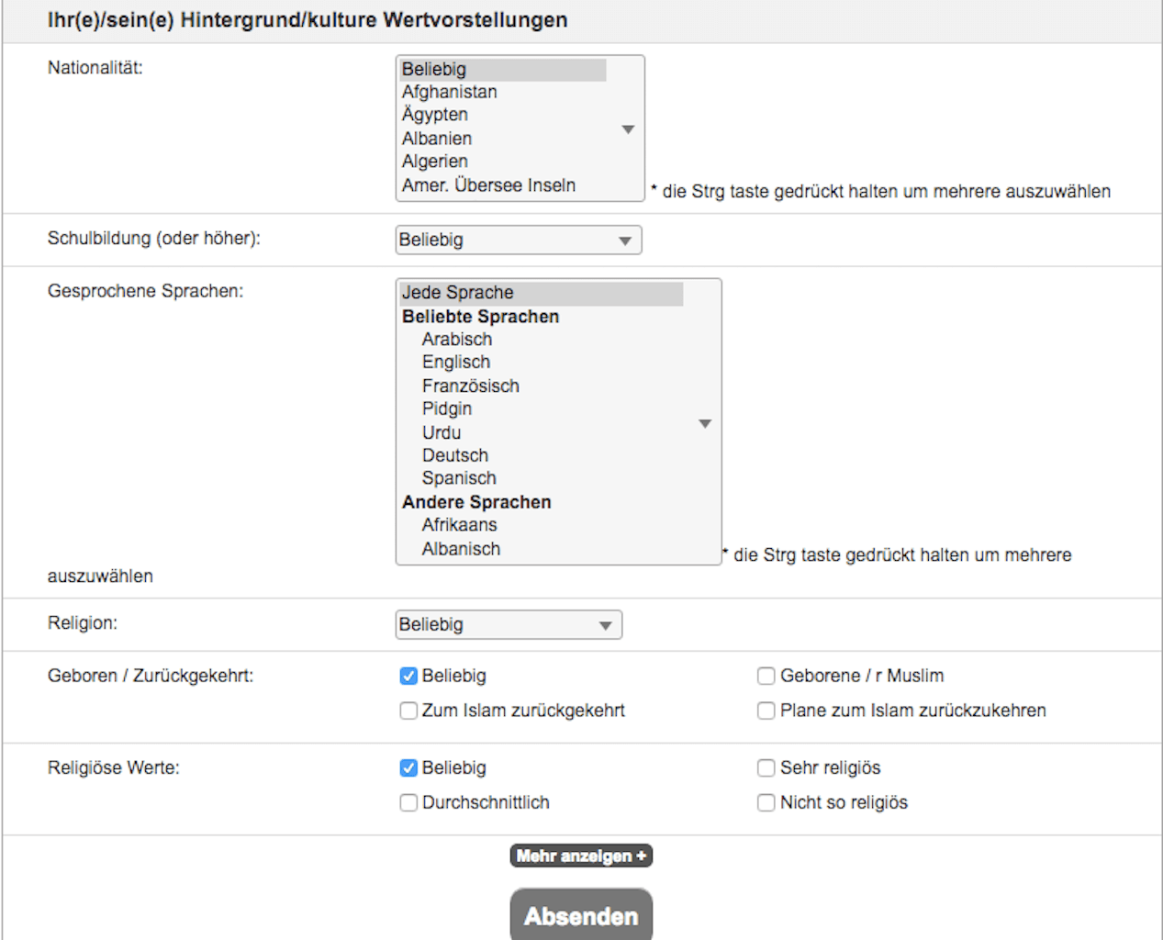This screenshot has height=940, width=1163.
Task: Select Beliebig in Nationalität list
Action: coord(503,70)
